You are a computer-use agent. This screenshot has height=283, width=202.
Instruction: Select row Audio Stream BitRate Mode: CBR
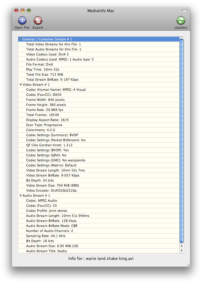click(99, 226)
